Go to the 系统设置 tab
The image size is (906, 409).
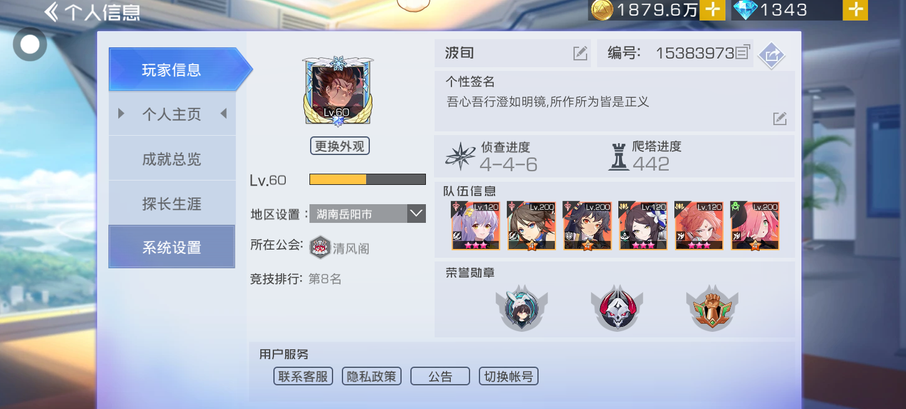[172, 247]
